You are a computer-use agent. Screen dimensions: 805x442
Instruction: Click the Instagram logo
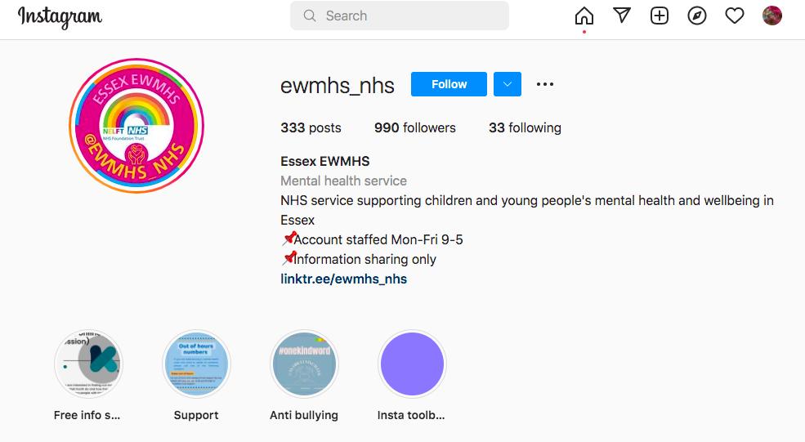pos(60,17)
